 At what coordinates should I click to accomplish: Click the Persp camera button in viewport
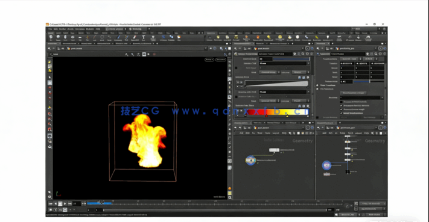tap(209, 60)
